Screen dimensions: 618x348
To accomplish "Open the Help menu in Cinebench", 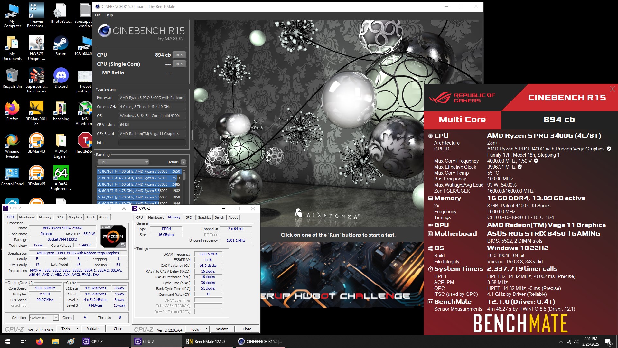I will tap(109, 15).
